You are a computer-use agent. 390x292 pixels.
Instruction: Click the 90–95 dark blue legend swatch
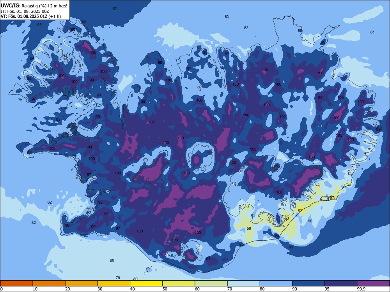[308, 283]
